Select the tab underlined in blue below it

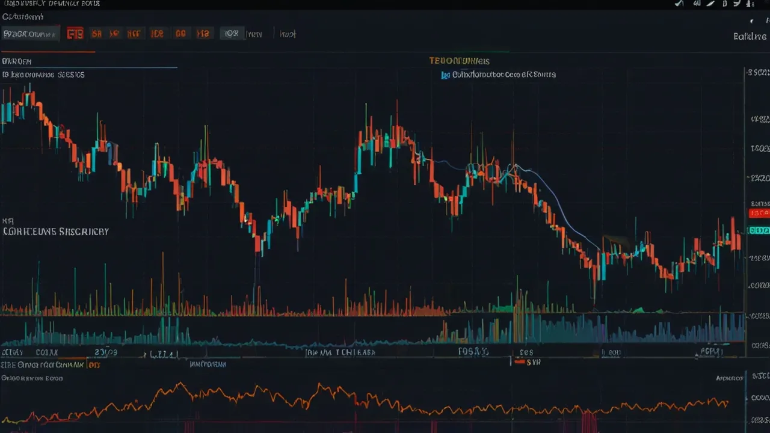coord(42,75)
